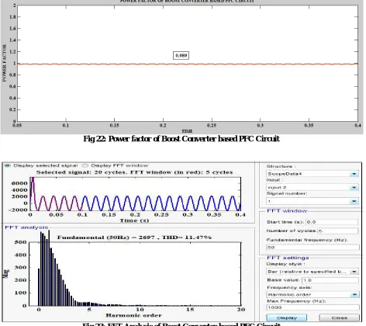This screenshot has height=326, width=366.
Task: Click the Number of cycles input field
Action: point(338,231)
